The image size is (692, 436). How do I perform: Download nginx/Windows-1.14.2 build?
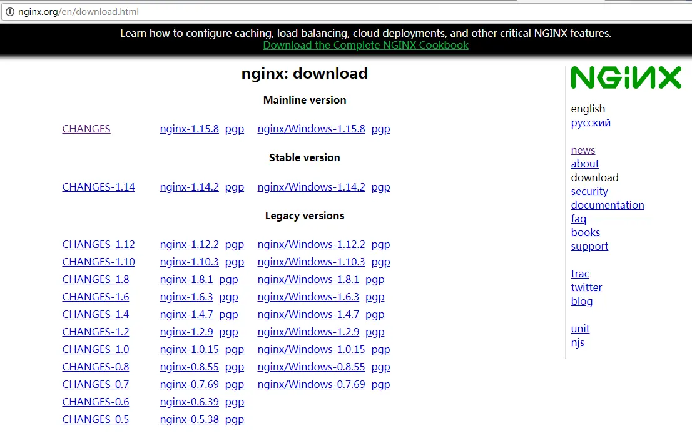pos(311,187)
